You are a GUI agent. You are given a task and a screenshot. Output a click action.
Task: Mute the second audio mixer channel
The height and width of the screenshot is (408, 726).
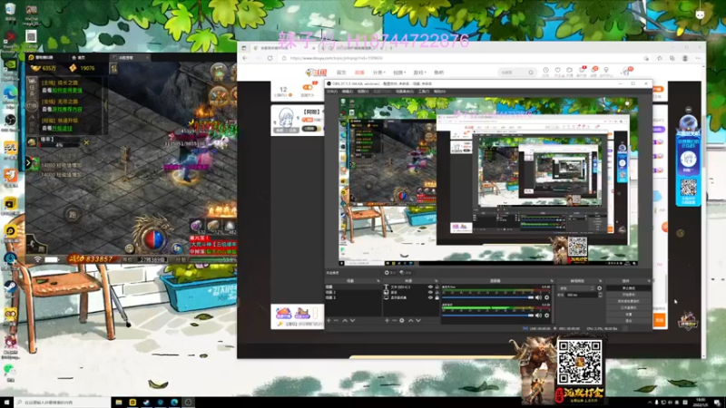538,316
